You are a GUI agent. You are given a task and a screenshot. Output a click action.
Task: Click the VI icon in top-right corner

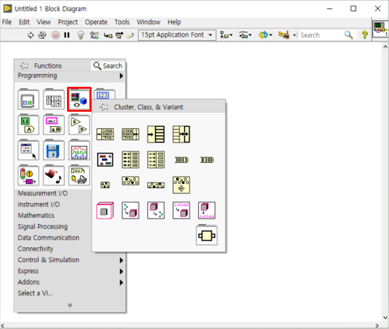coord(380,29)
